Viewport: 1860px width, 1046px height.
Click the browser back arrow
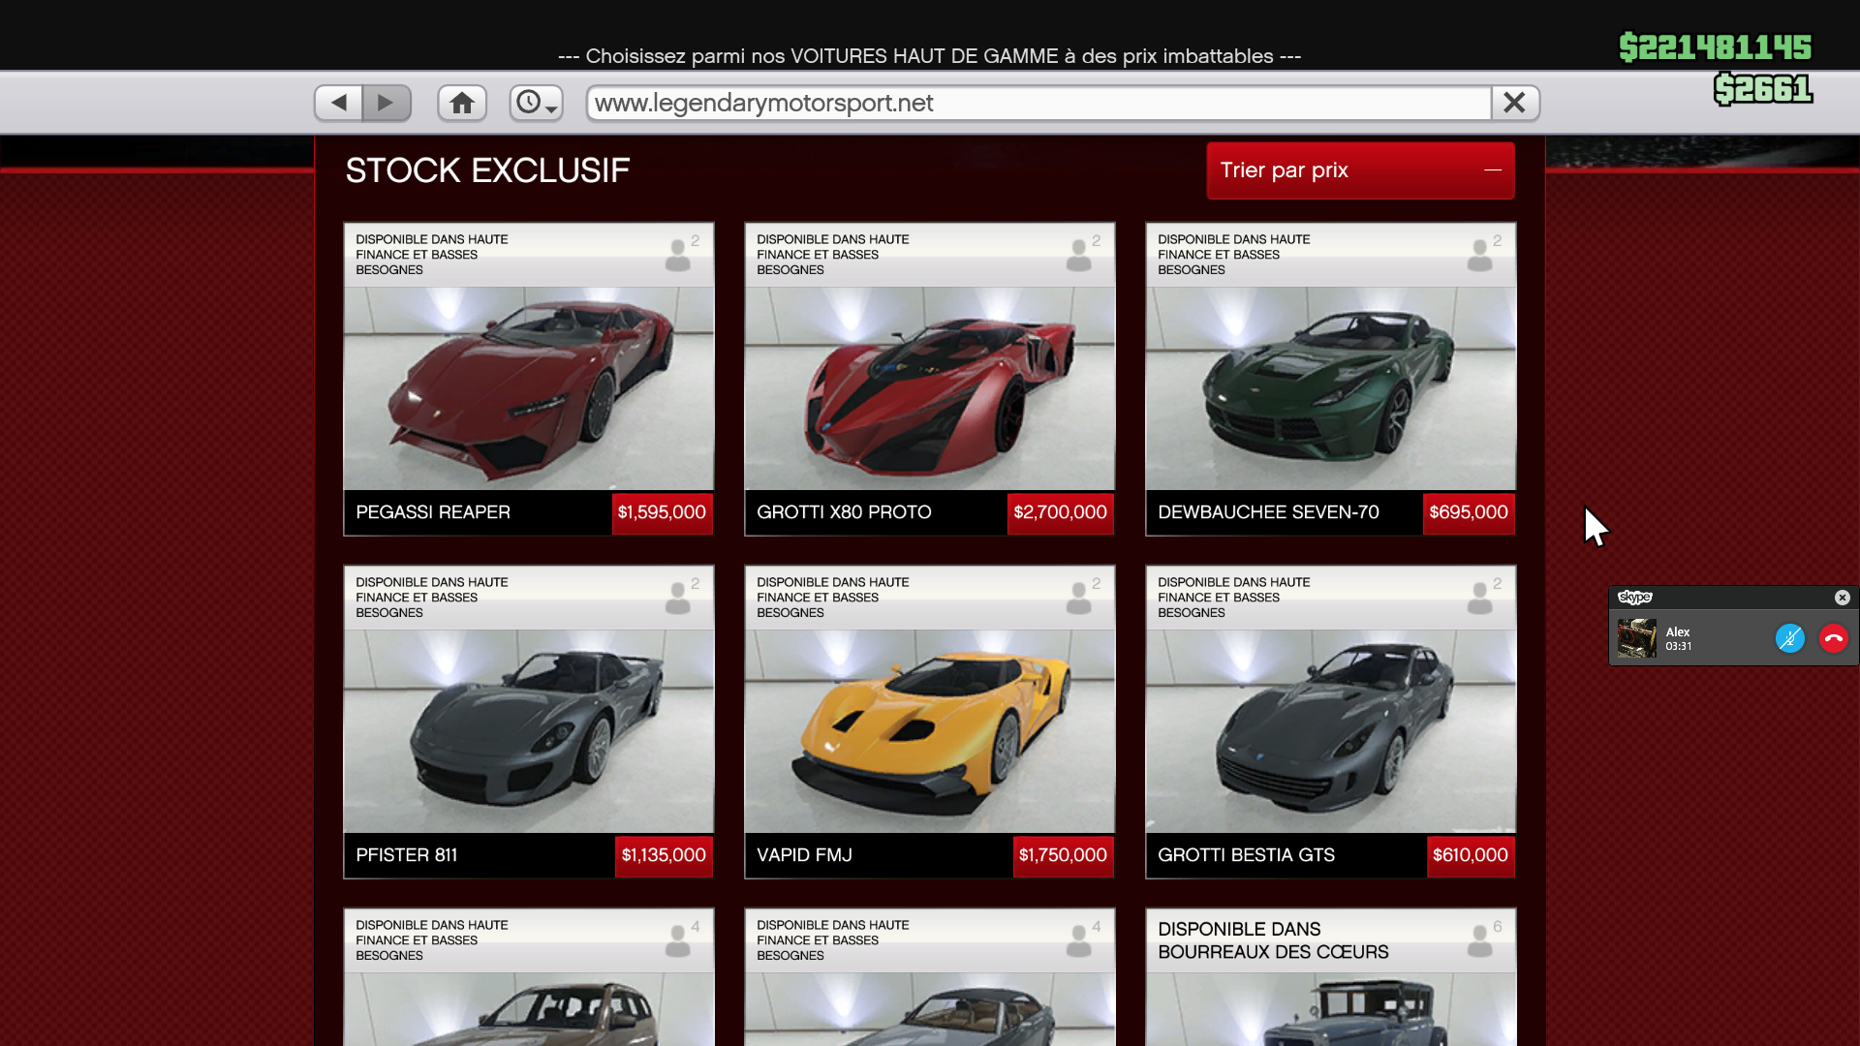click(338, 103)
